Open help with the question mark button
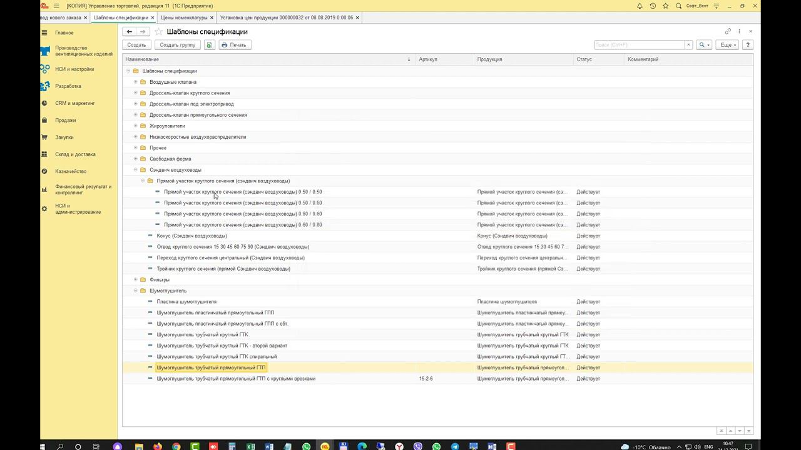Viewport: 801px width, 450px height. (x=747, y=45)
